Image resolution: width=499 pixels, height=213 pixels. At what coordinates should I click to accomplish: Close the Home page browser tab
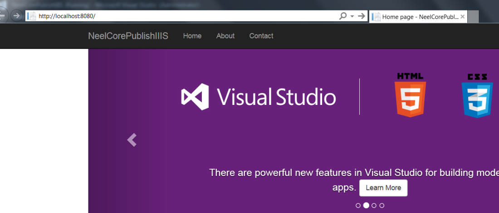pos(462,17)
